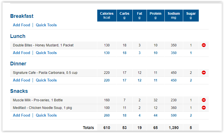The image size is (224, 133).
Task: Delete Medifast Chicken Noodle Soup entry
Action: pos(204,108)
